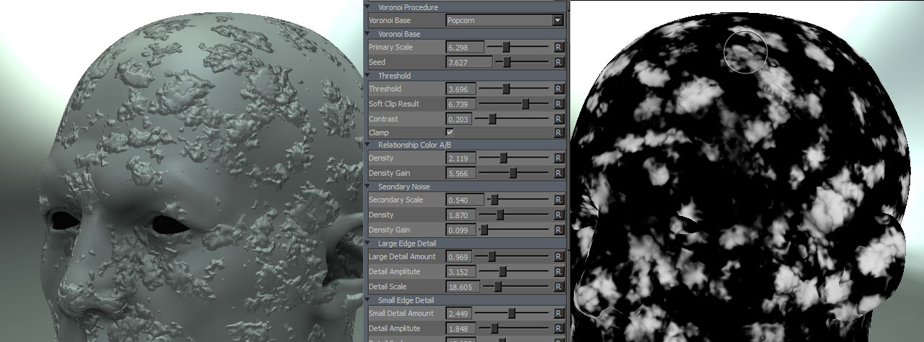Click the R button on the Clamp row

[x=558, y=133]
